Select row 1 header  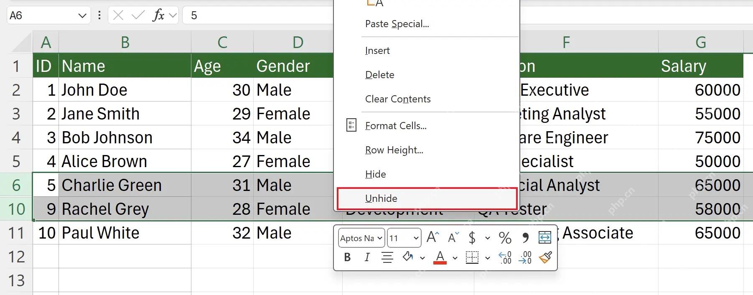(x=16, y=66)
